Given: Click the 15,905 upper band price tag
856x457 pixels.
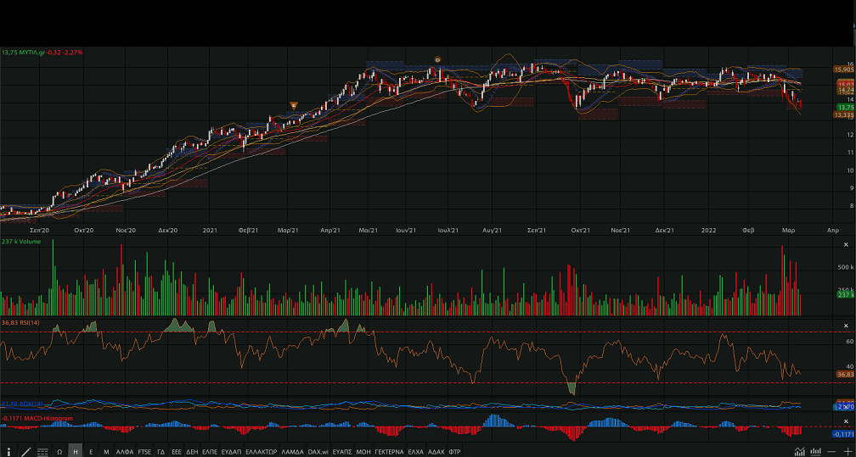Looking at the screenshot, I should pyautogui.click(x=844, y=70).
